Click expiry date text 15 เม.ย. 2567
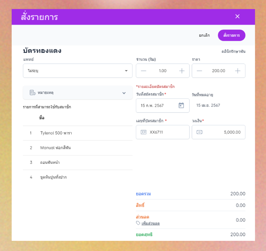The width and height of the screenshot is (266, 251). pyautogui.click(x=208, y=105)
